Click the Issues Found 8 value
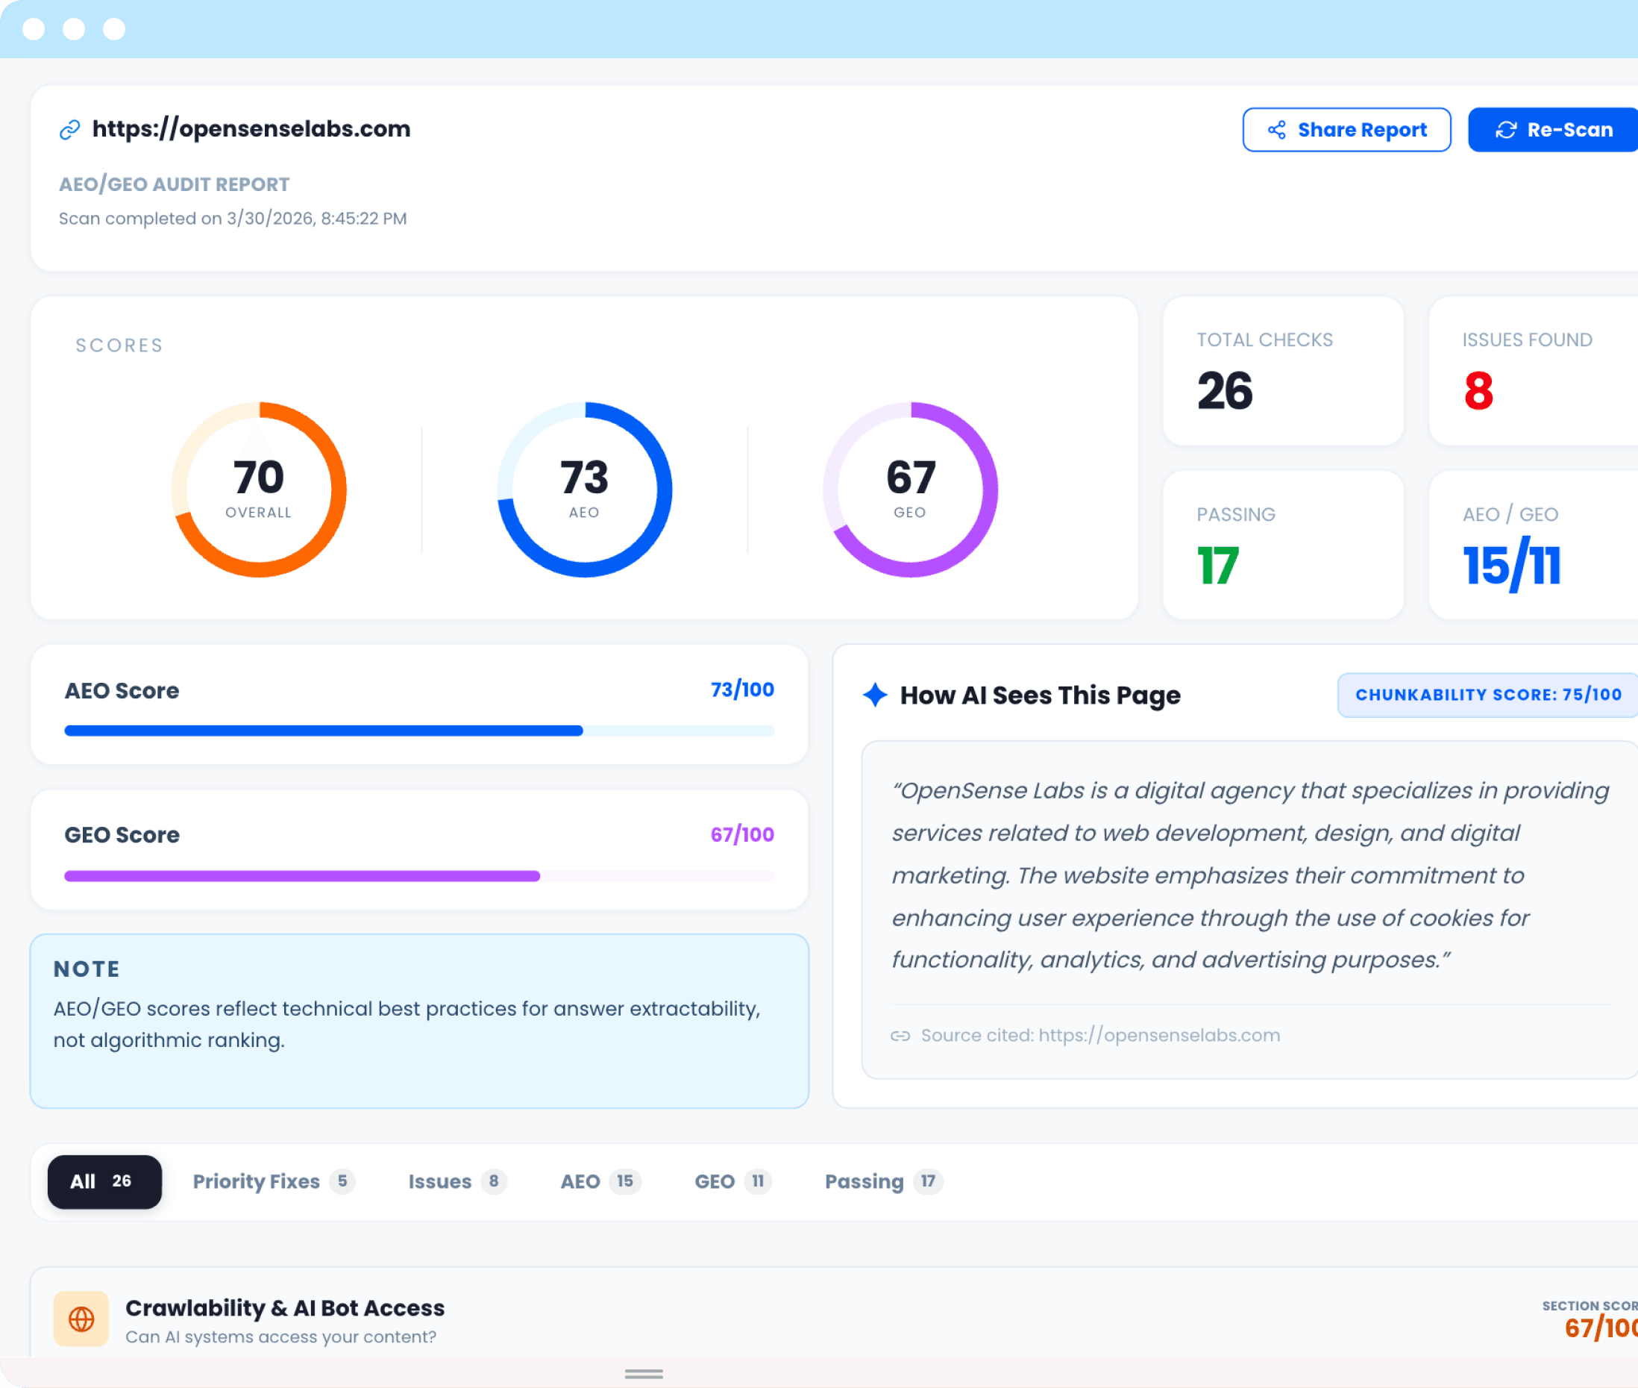1638x1388 pixels. pos(1478,391)
